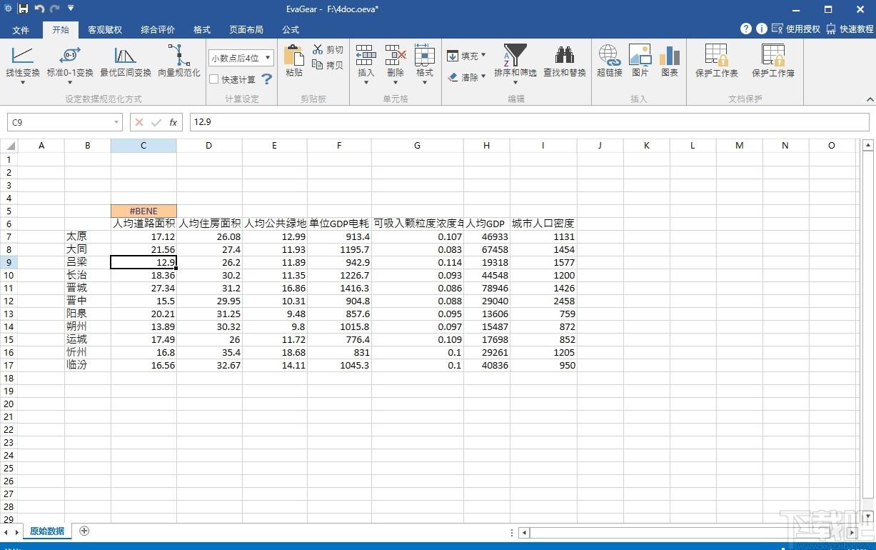This screenshot has width=876, height=550.
Task: Click the orange #BENE cell
Action: pos(144,211)
